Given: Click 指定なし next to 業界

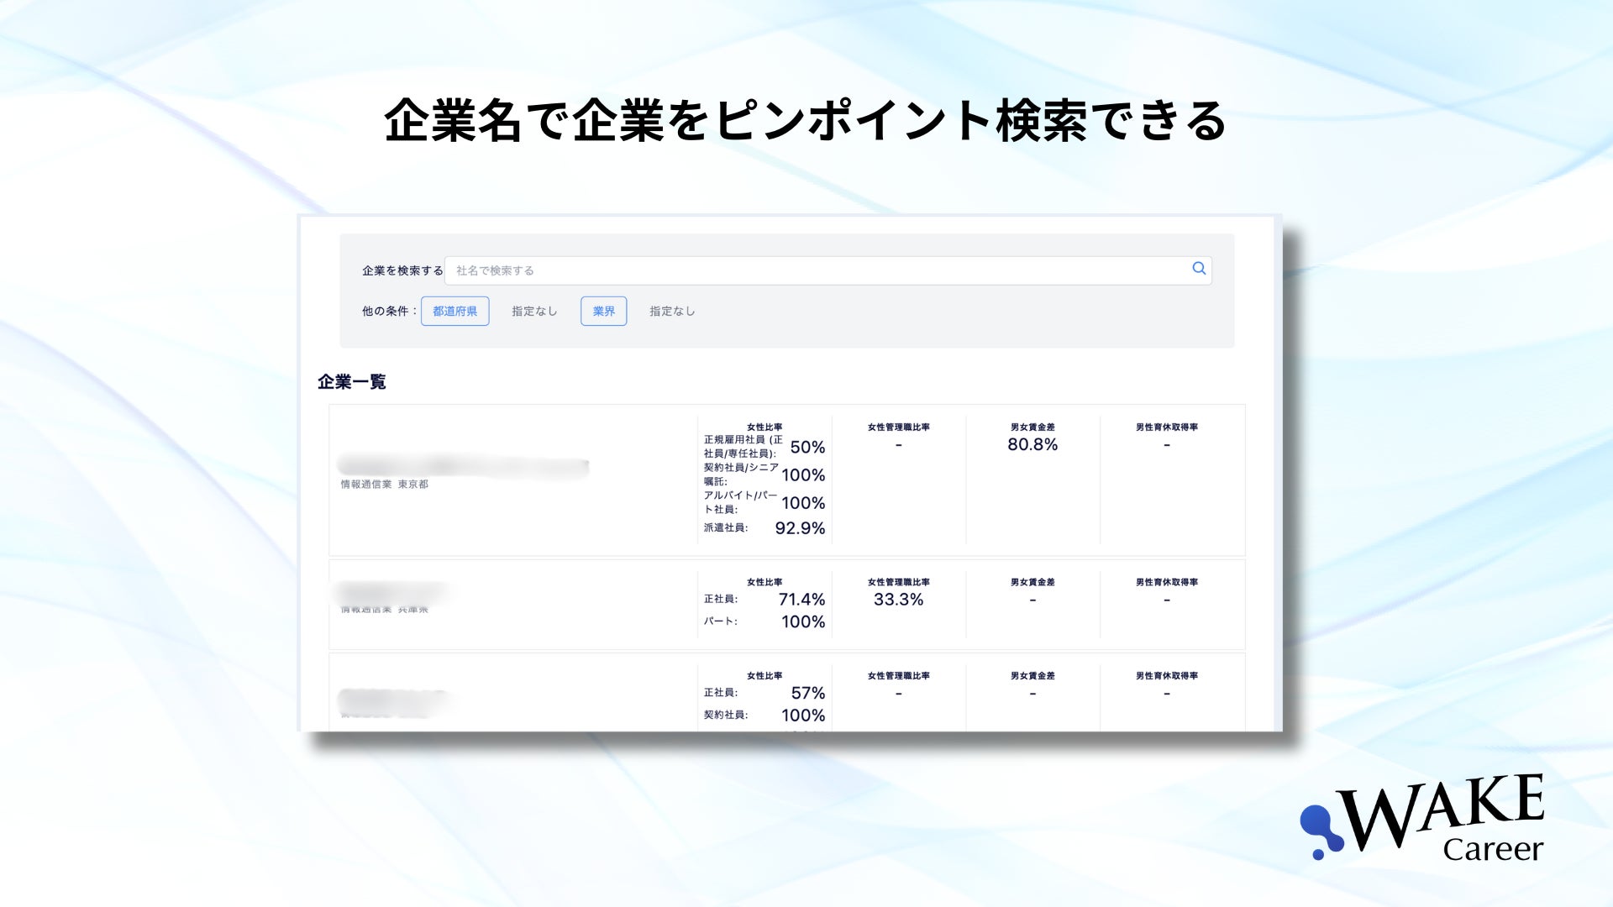Looking at the screenshot, I should click(x=672, y=311).
